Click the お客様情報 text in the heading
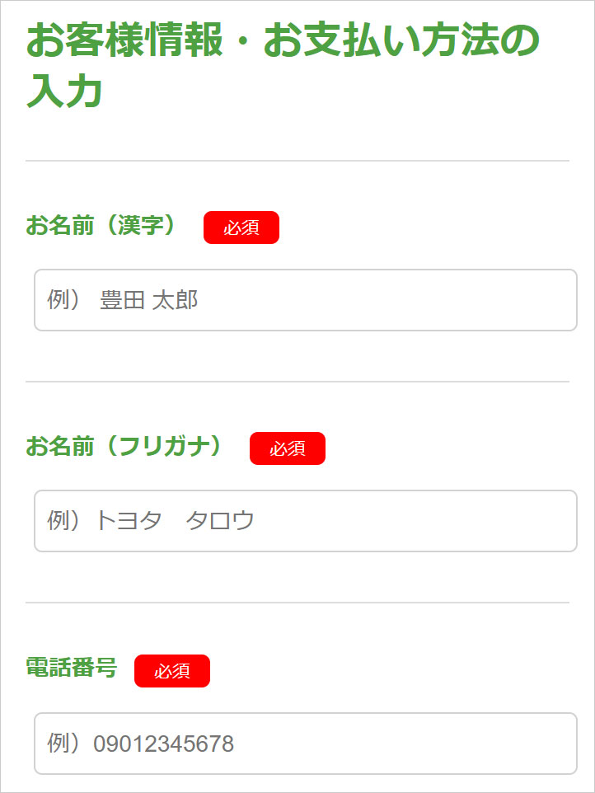Screen dimensions: 595x793 pos(124,41)
